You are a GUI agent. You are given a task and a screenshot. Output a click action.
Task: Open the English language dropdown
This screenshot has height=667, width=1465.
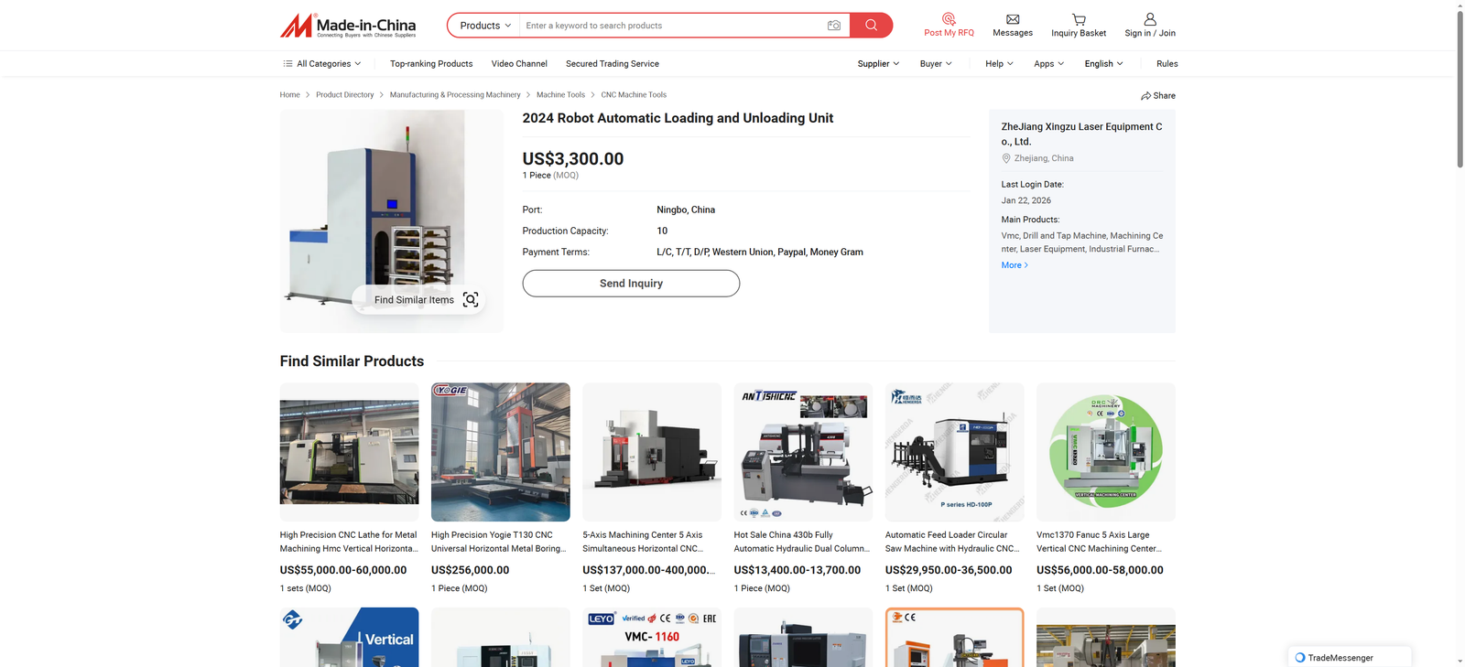coord(1103,64)
